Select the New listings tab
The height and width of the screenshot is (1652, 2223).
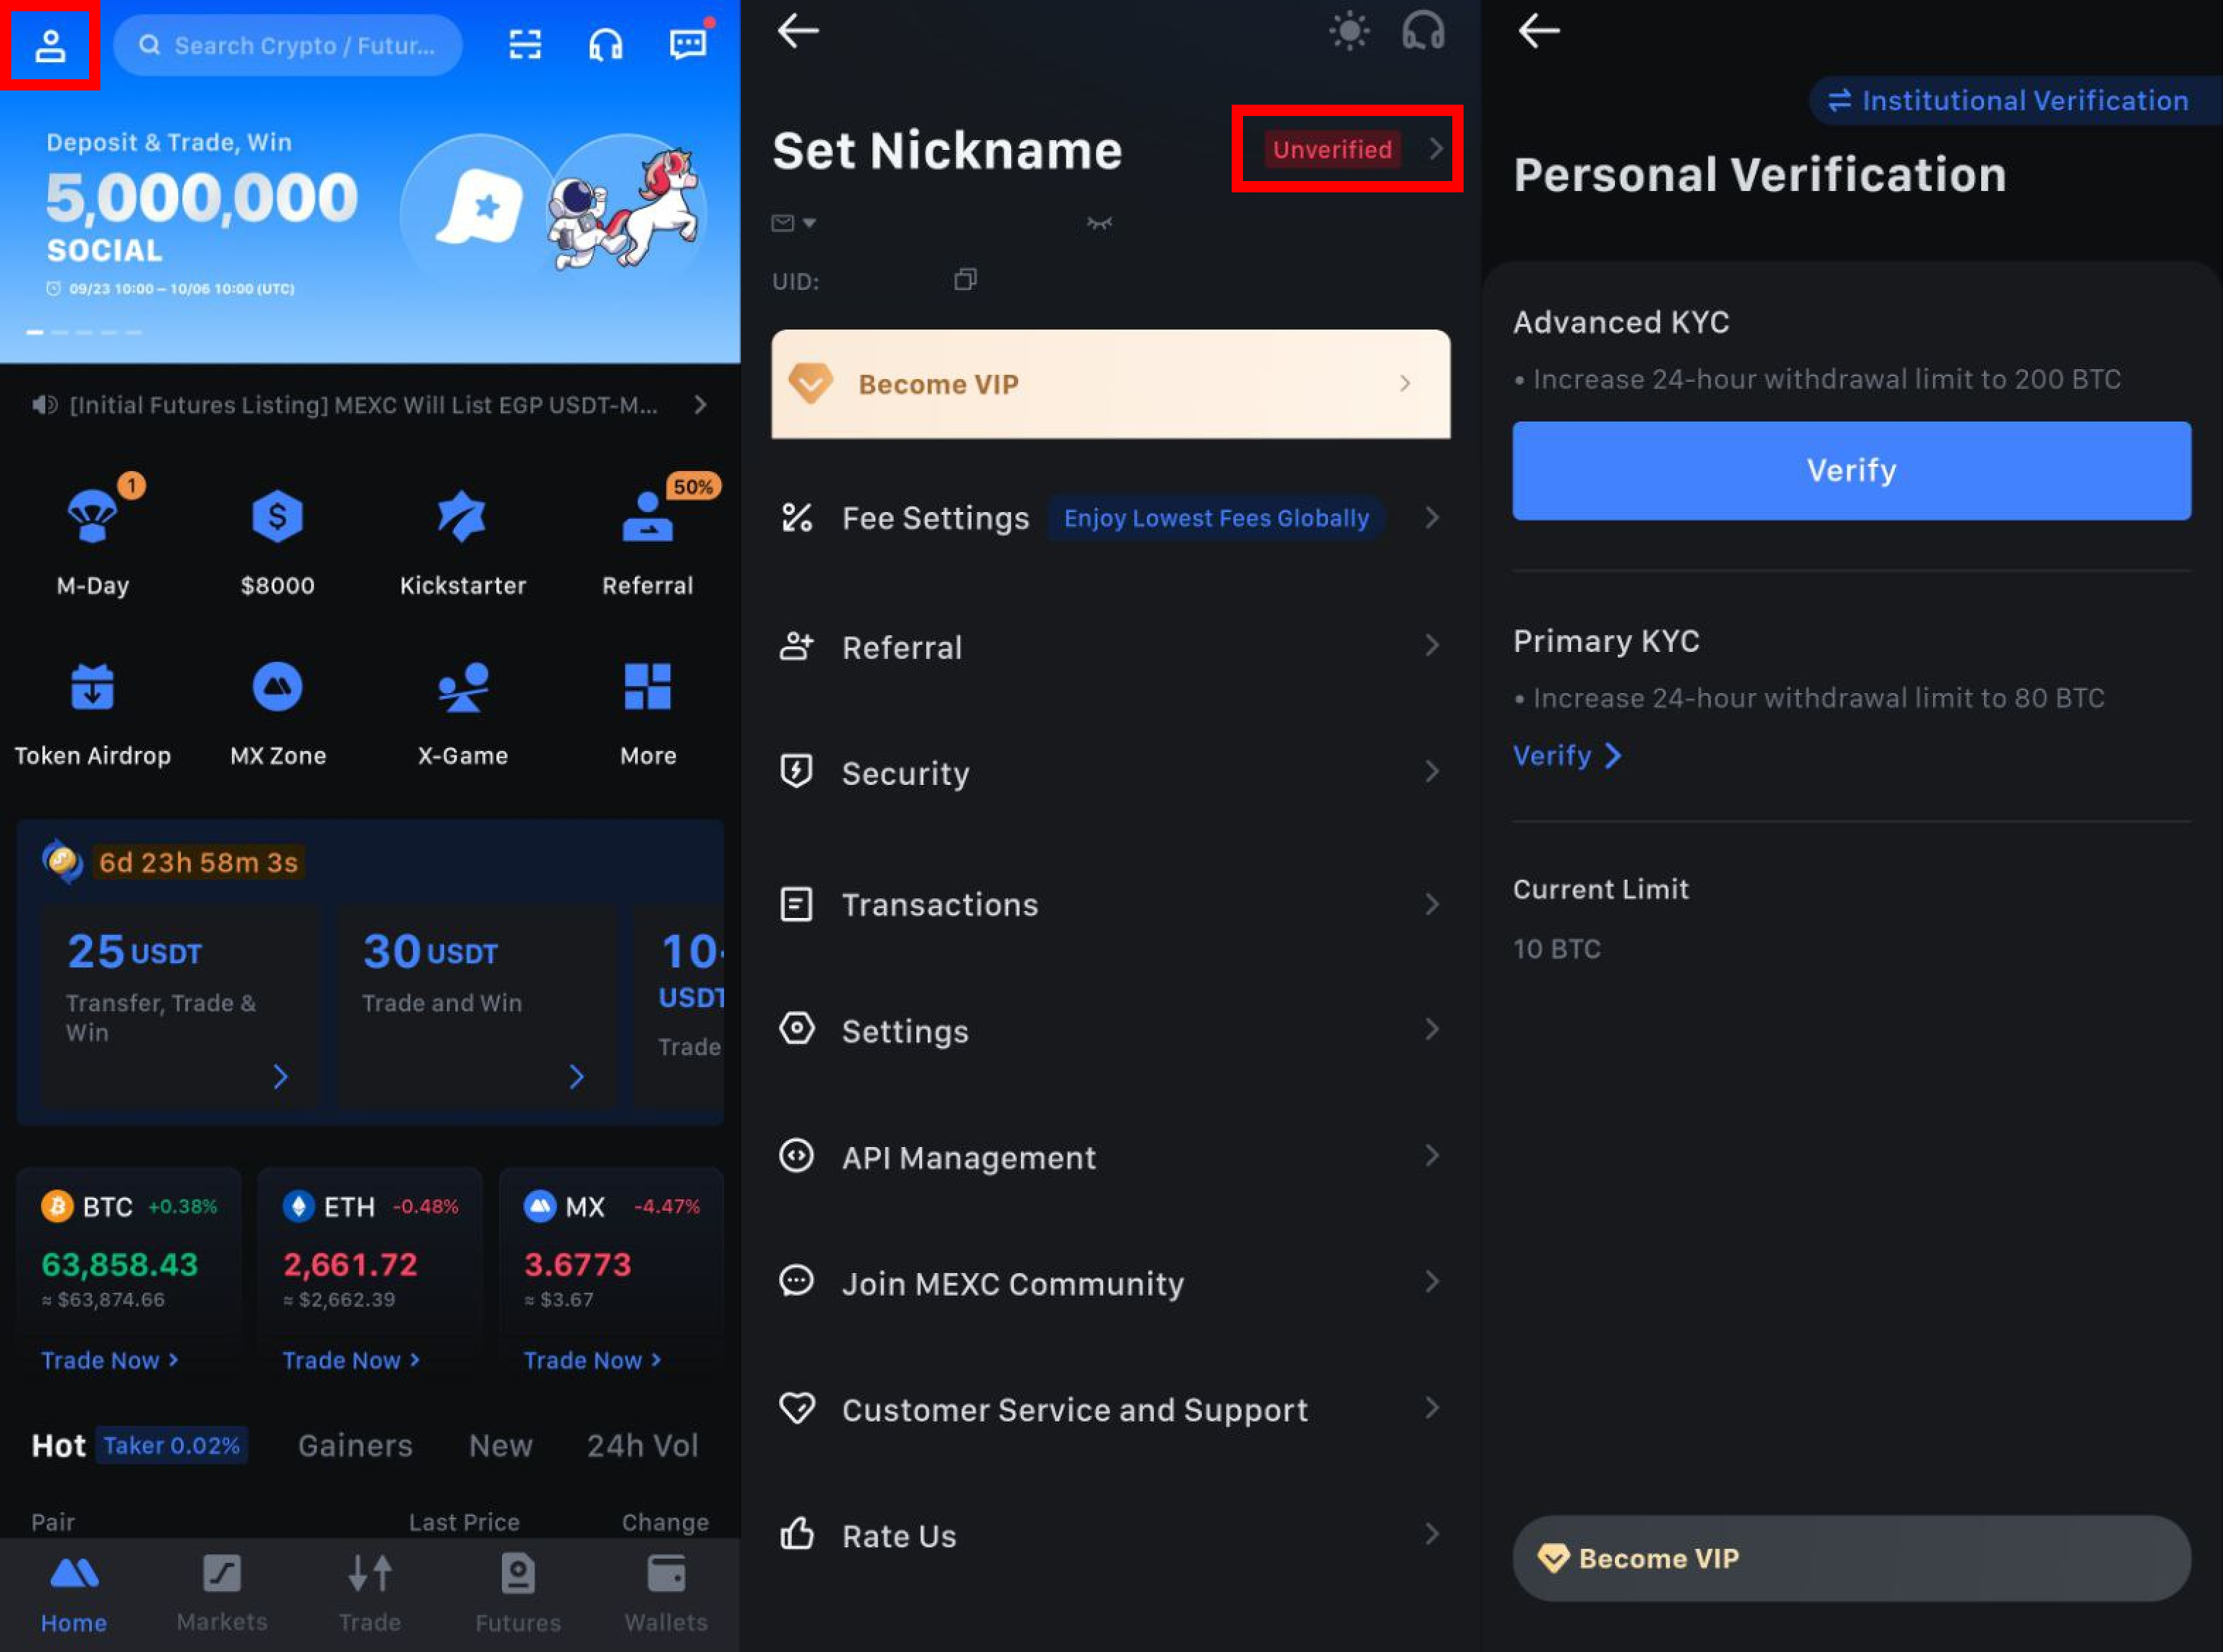coord(501,1445)
